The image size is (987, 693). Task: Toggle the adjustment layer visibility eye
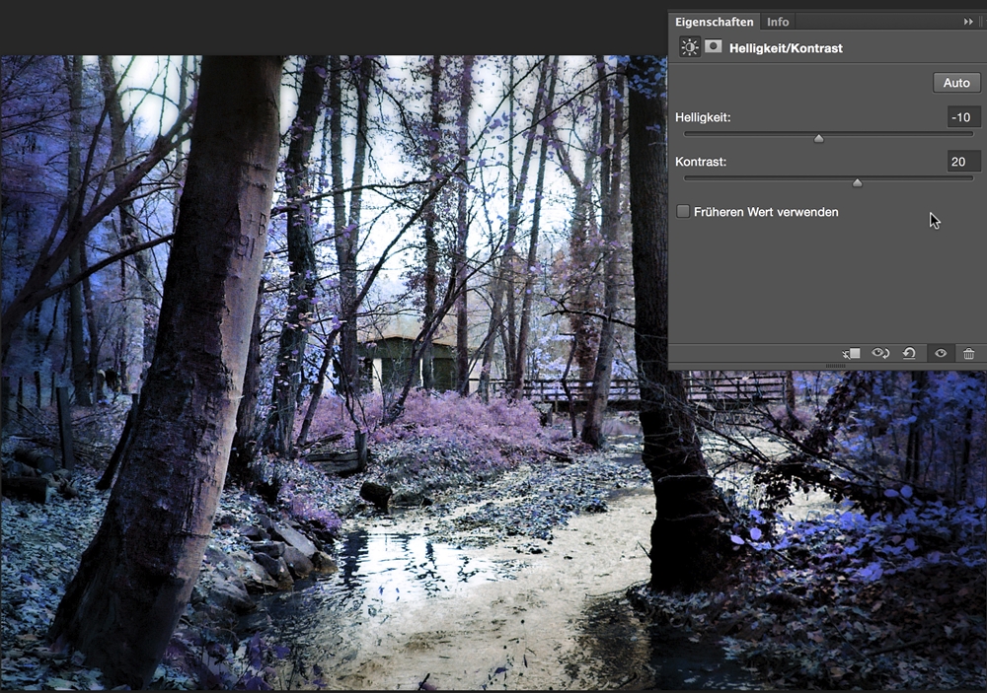tap(941, 354)
